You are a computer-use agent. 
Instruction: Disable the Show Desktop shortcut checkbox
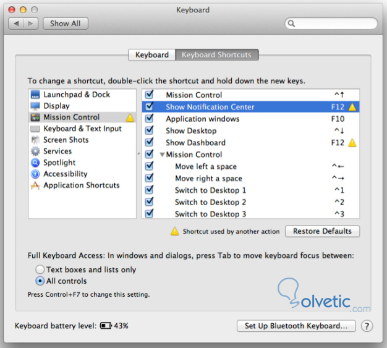coord(149,130)
